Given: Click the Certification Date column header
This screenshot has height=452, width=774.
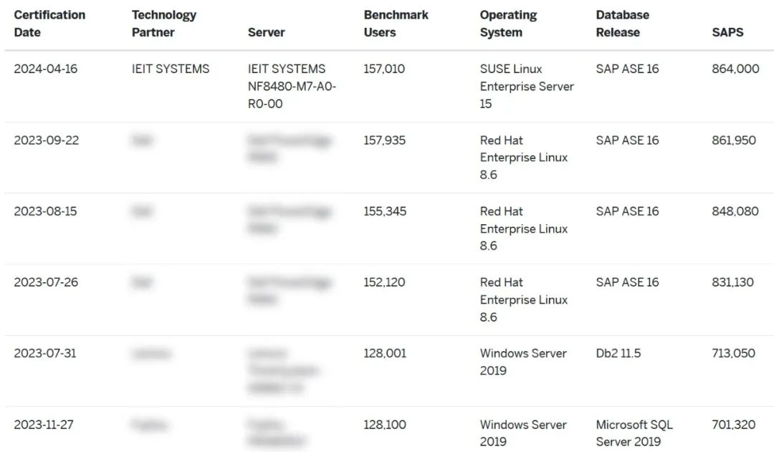Looking at the screenshot, I should tap(49, 24).
